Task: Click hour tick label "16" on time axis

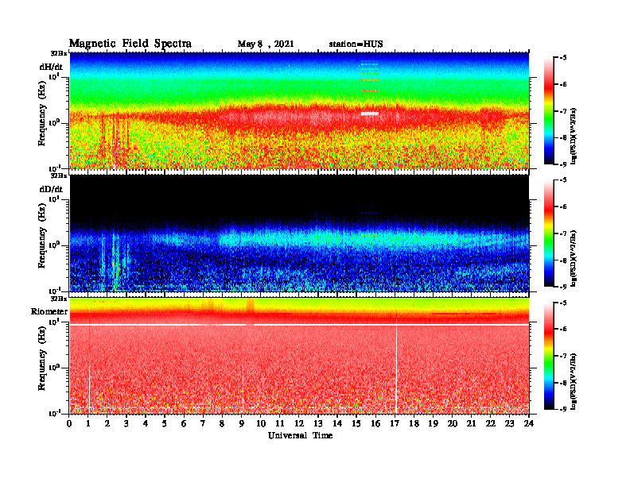Action: (x=375, y=424)
